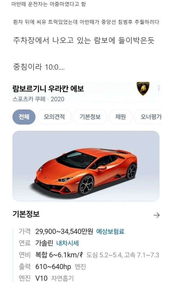Tap the 2020 model year text
The height and width of the screenshot is (283, 174).
57,99
